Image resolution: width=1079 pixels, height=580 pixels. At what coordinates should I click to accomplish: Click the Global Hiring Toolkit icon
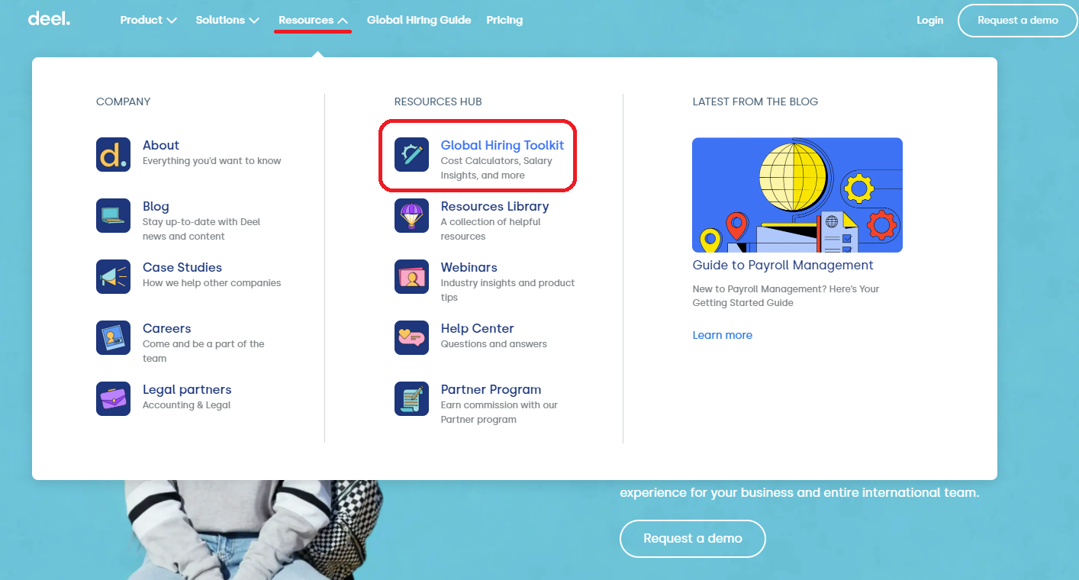pyautogui.click(x=411, y=154)
